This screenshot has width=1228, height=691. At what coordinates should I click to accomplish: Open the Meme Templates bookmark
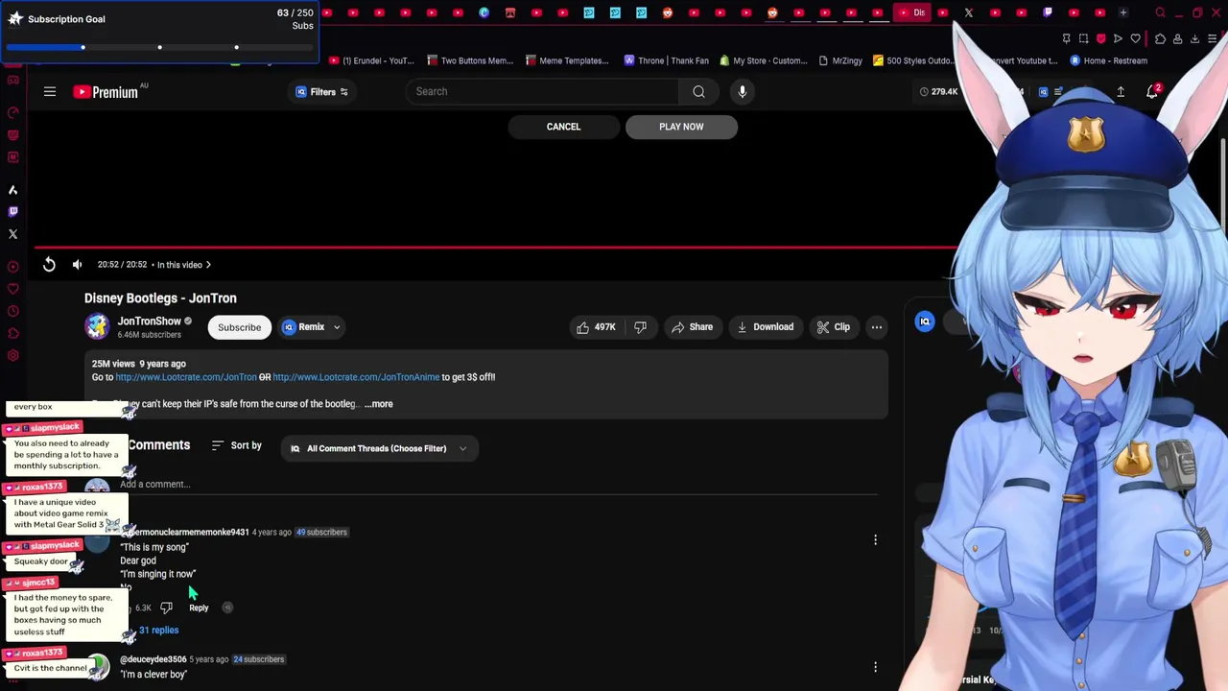coord(567,60)
